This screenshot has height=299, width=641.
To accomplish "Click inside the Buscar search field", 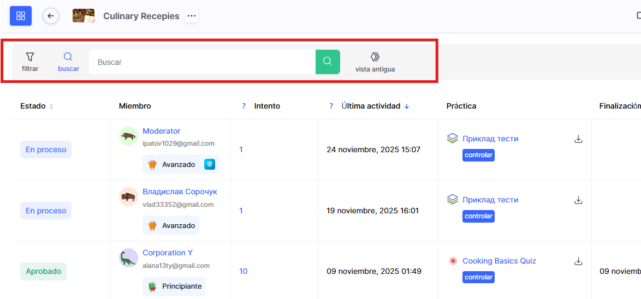I will click(x=202, y=62).
